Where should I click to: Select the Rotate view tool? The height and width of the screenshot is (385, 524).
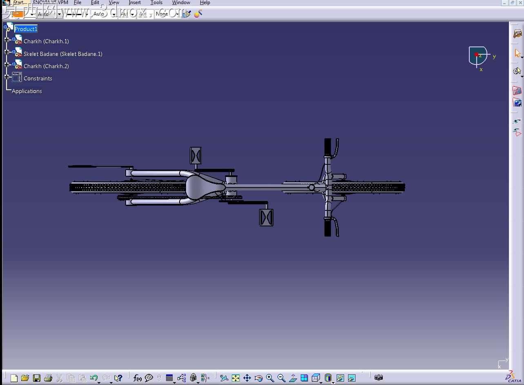258,378
